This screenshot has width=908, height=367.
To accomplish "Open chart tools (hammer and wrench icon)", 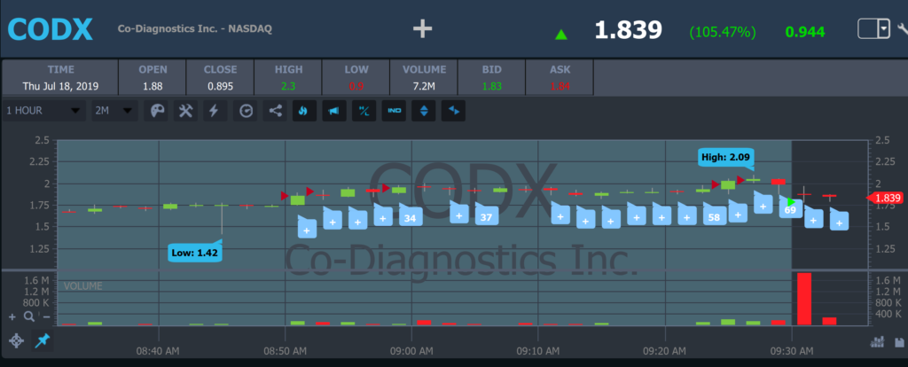I will tap(185, 111).
